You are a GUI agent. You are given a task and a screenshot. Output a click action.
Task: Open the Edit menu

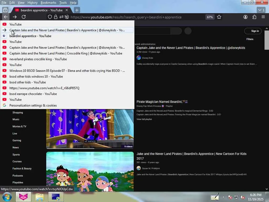12,3
